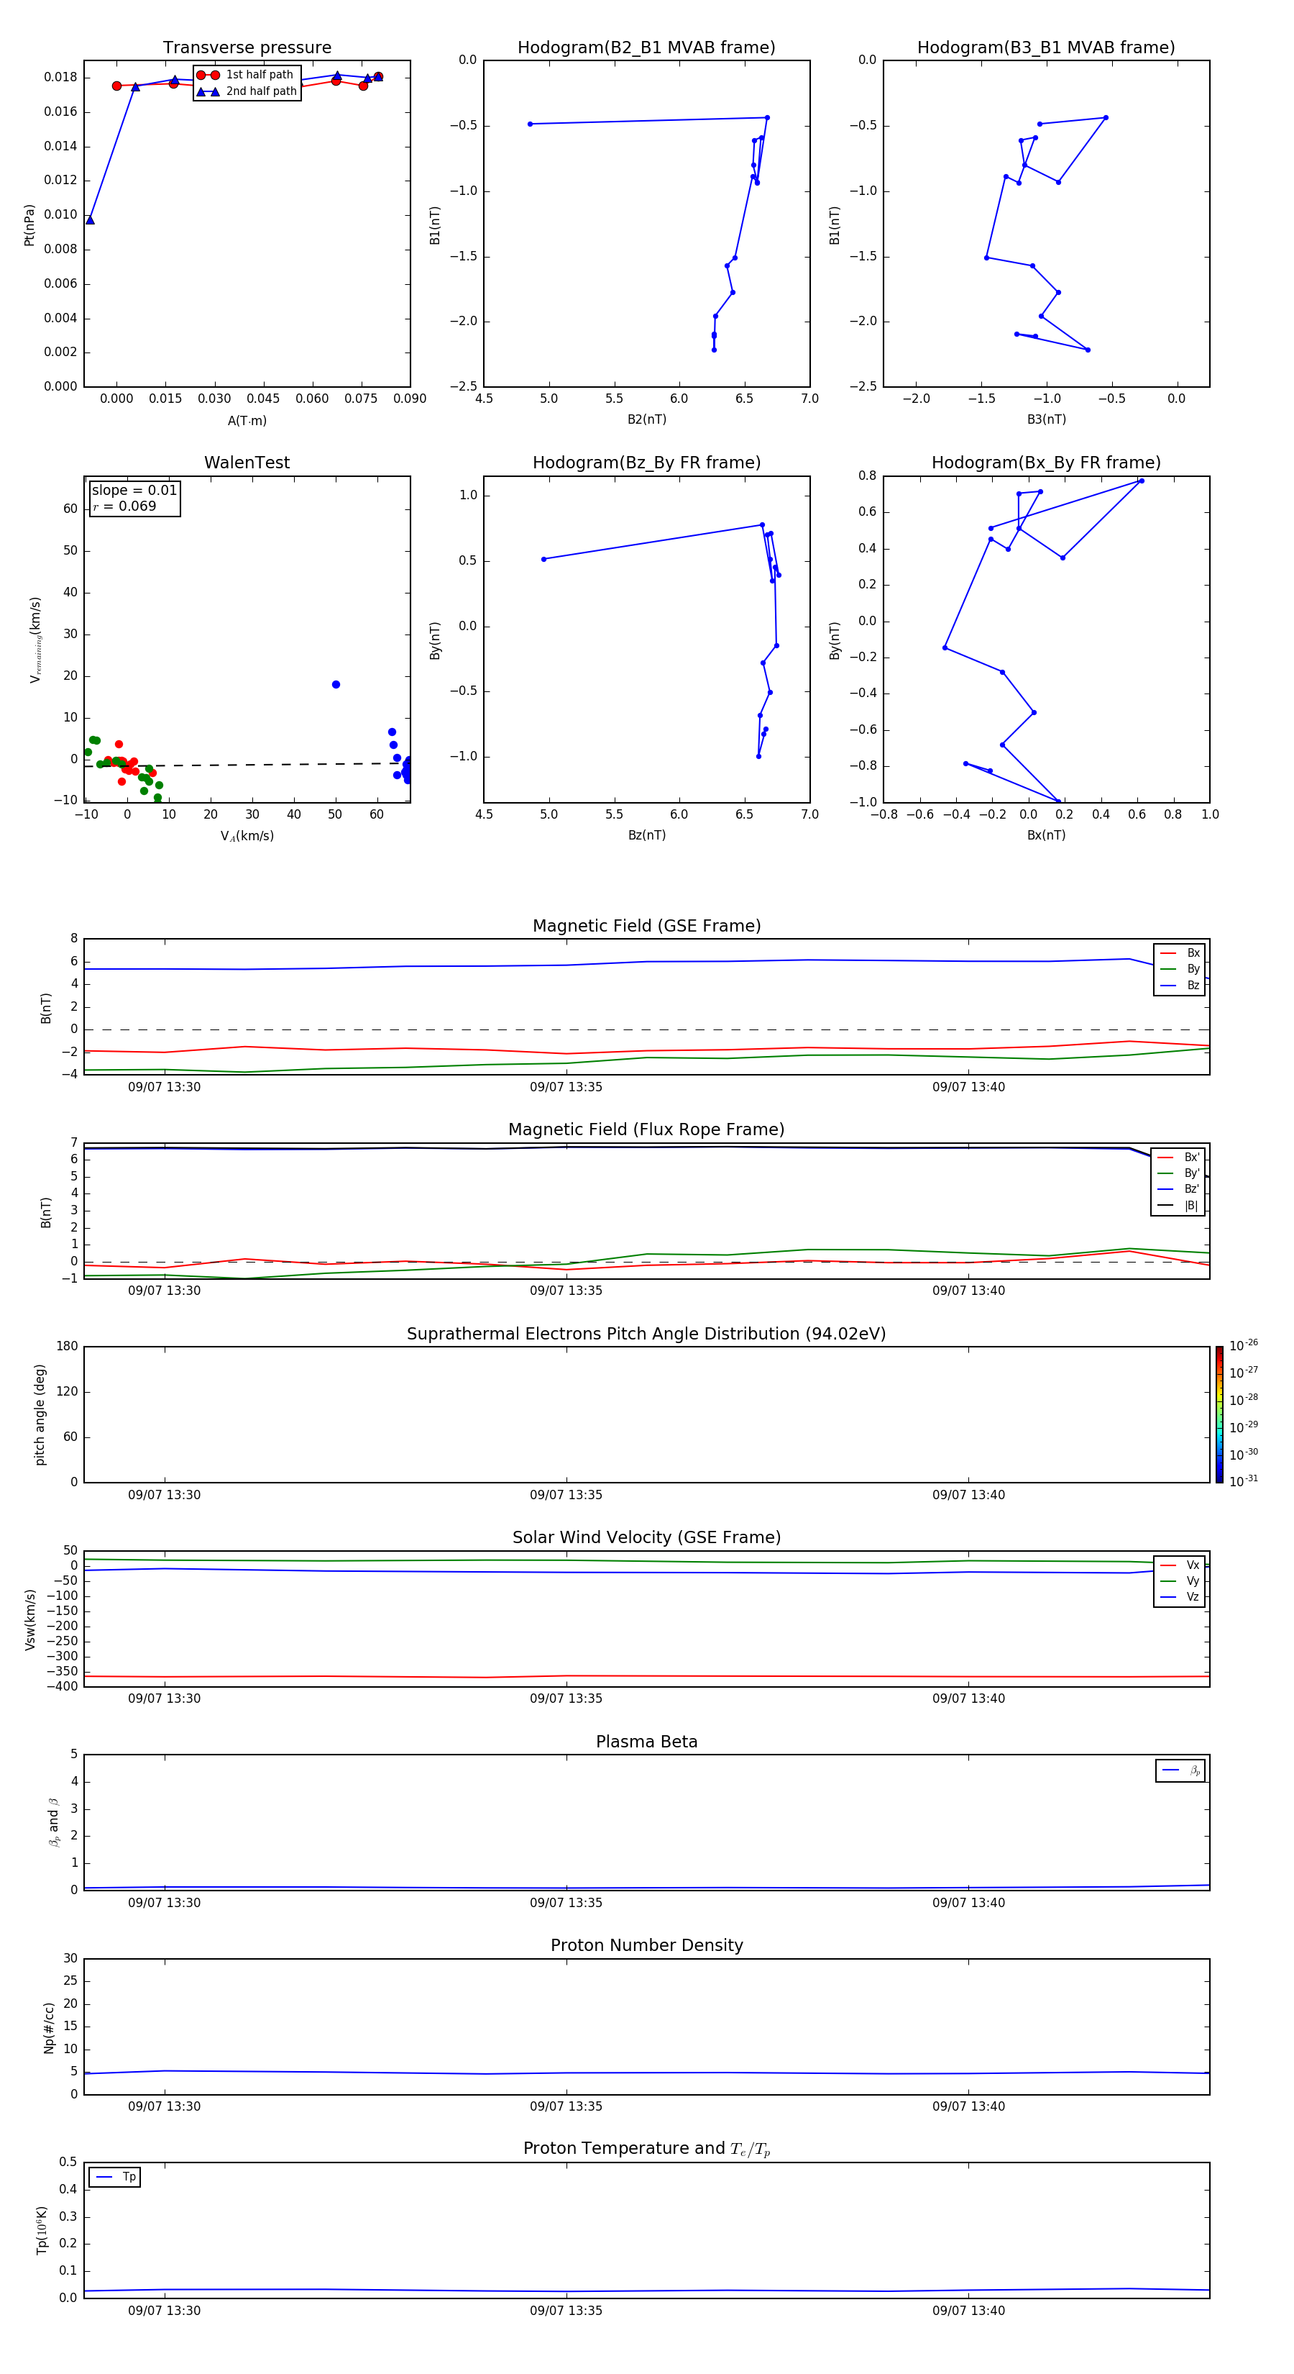Click the 'Transverse pressure' plot title

tap(247, 48)
